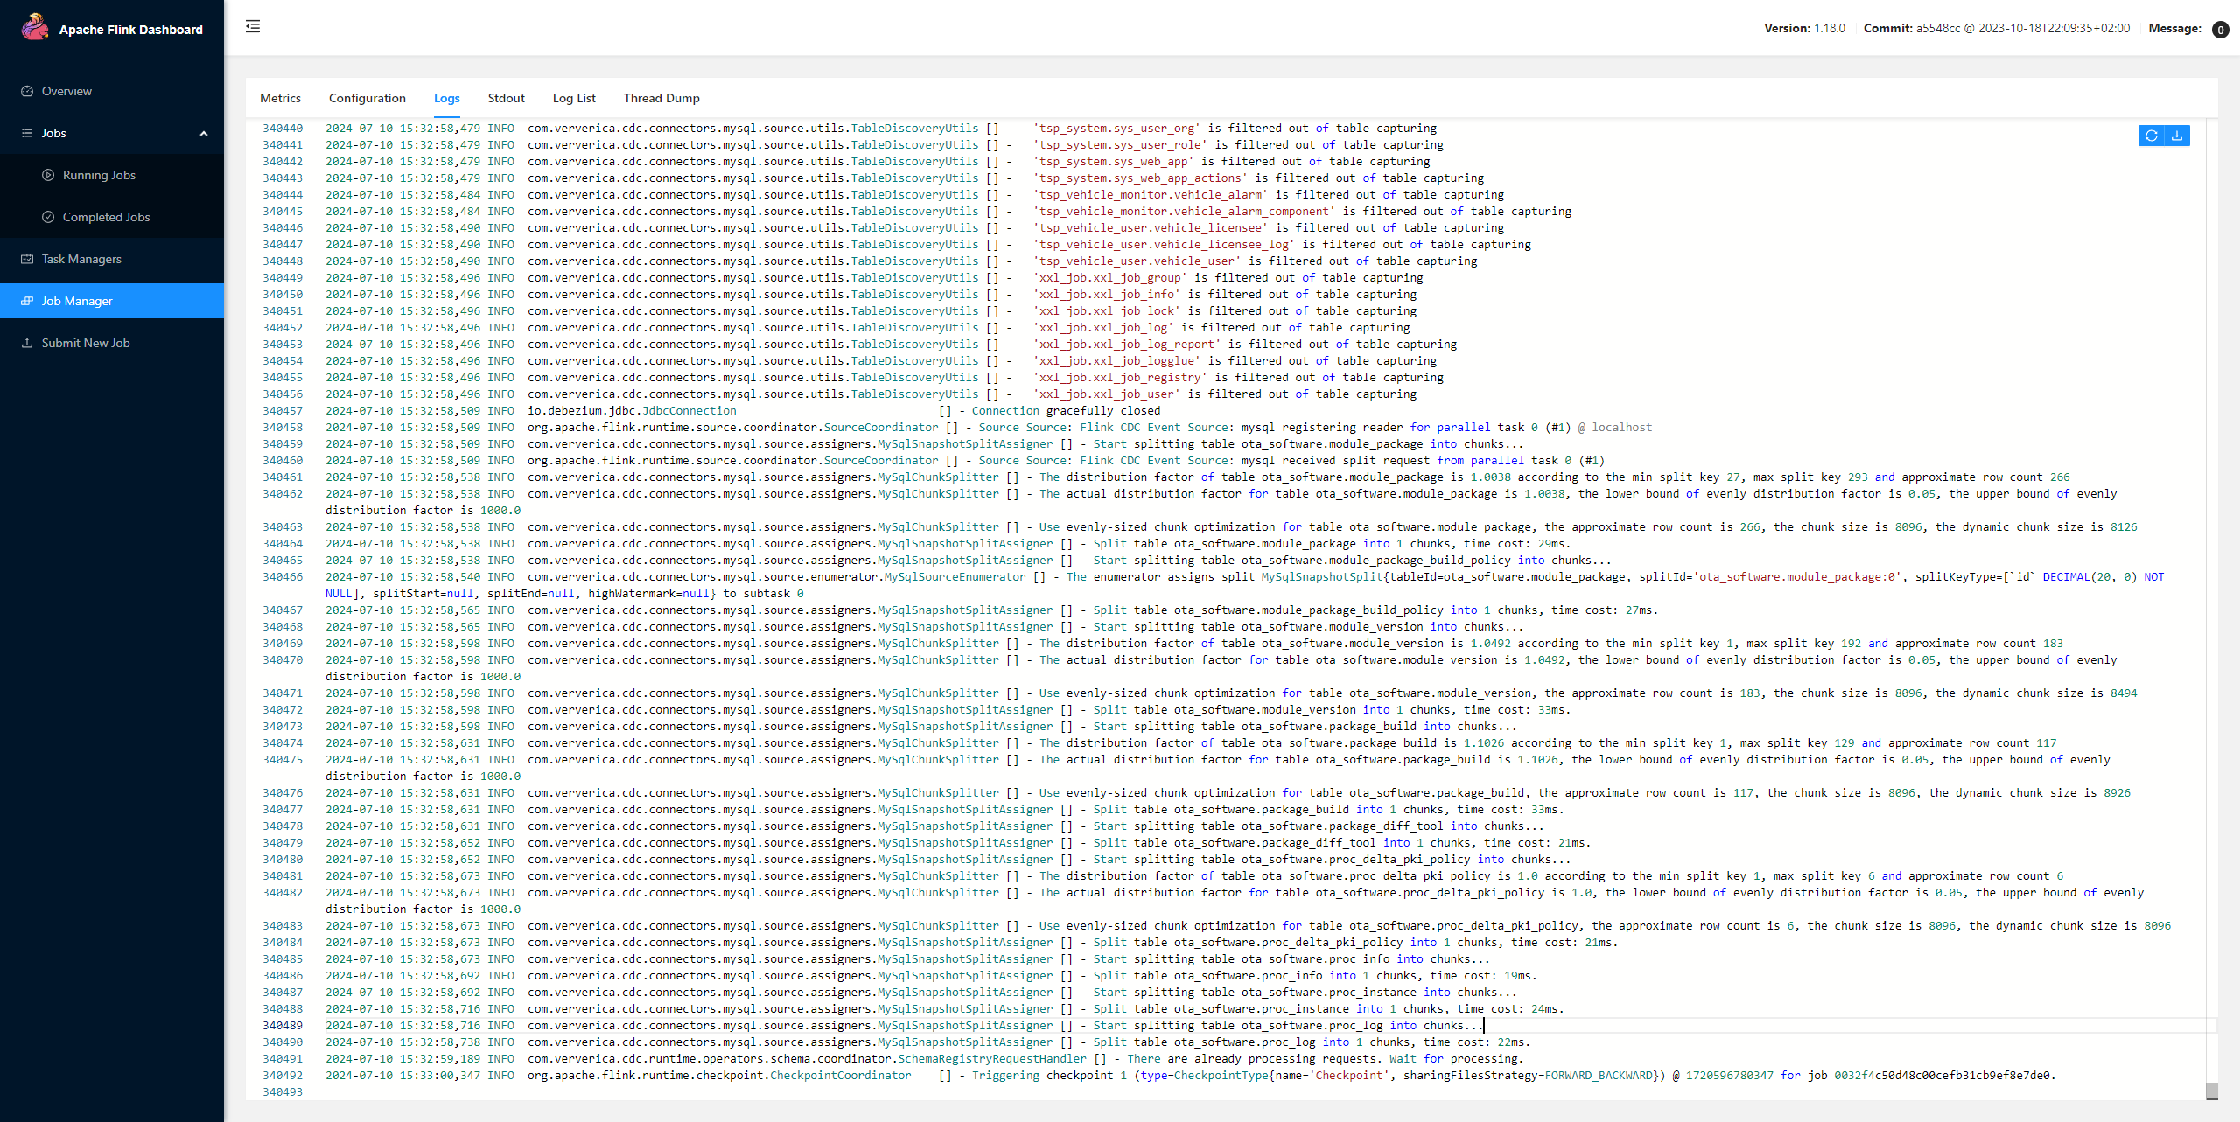Viewport: 2240px width, 1122px height.
Task: Click log line number 340475
Action: click(283, 759)
